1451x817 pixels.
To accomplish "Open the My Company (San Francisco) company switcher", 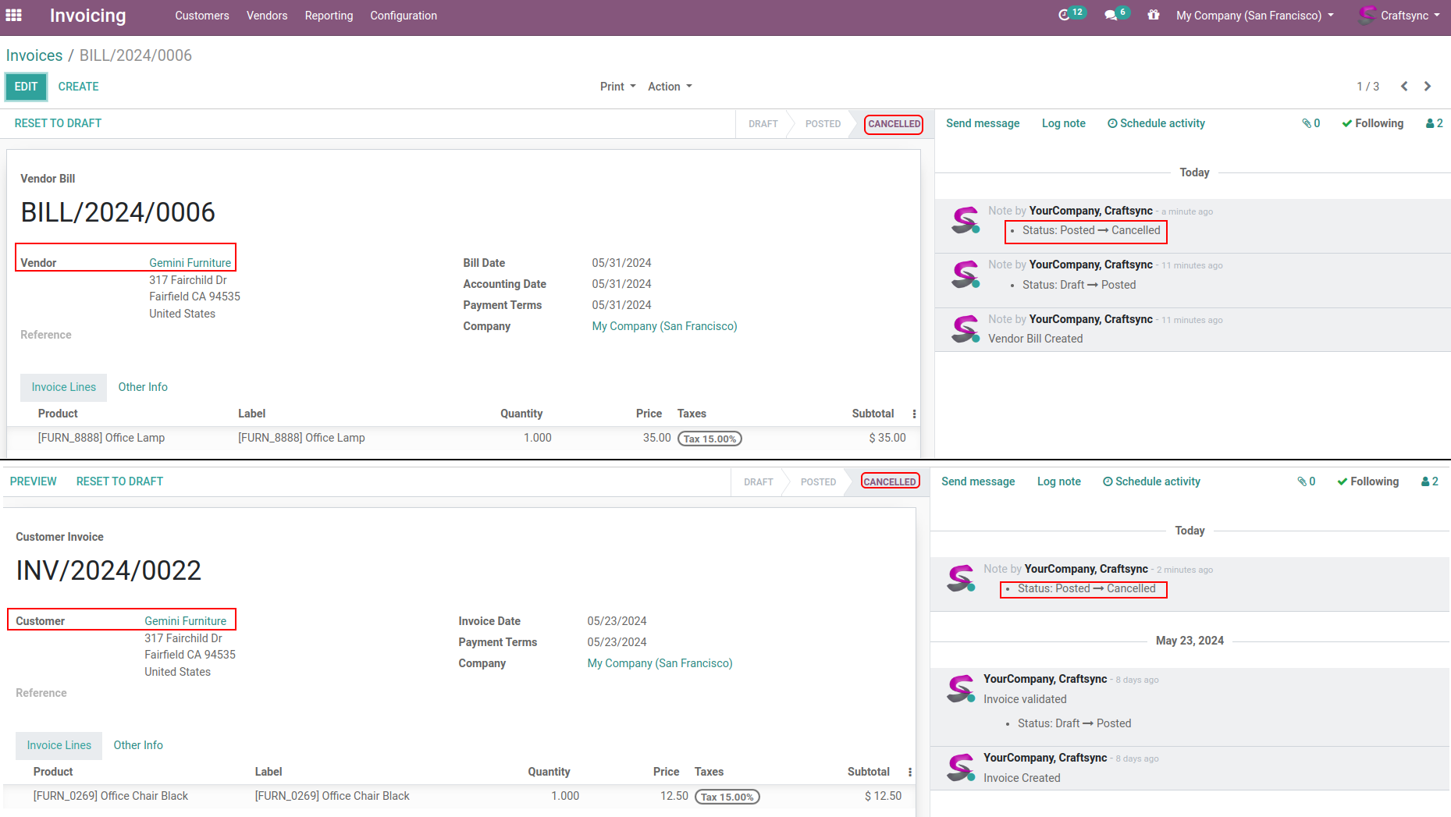I will click(x=1254, y=16).
